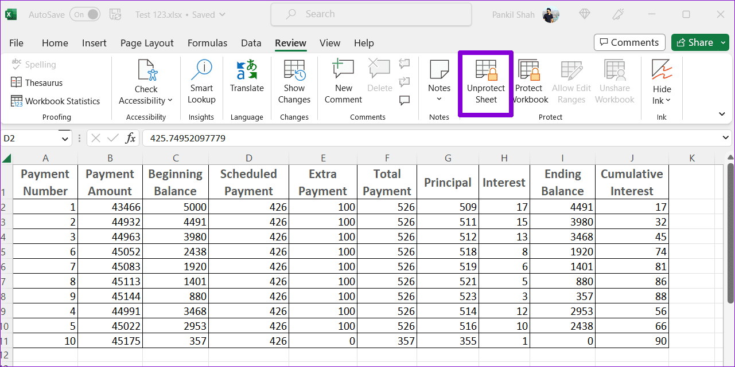Open the Help tab
Image resolution: width=735 pixels, height=367 pixels.
pos(364,43)
